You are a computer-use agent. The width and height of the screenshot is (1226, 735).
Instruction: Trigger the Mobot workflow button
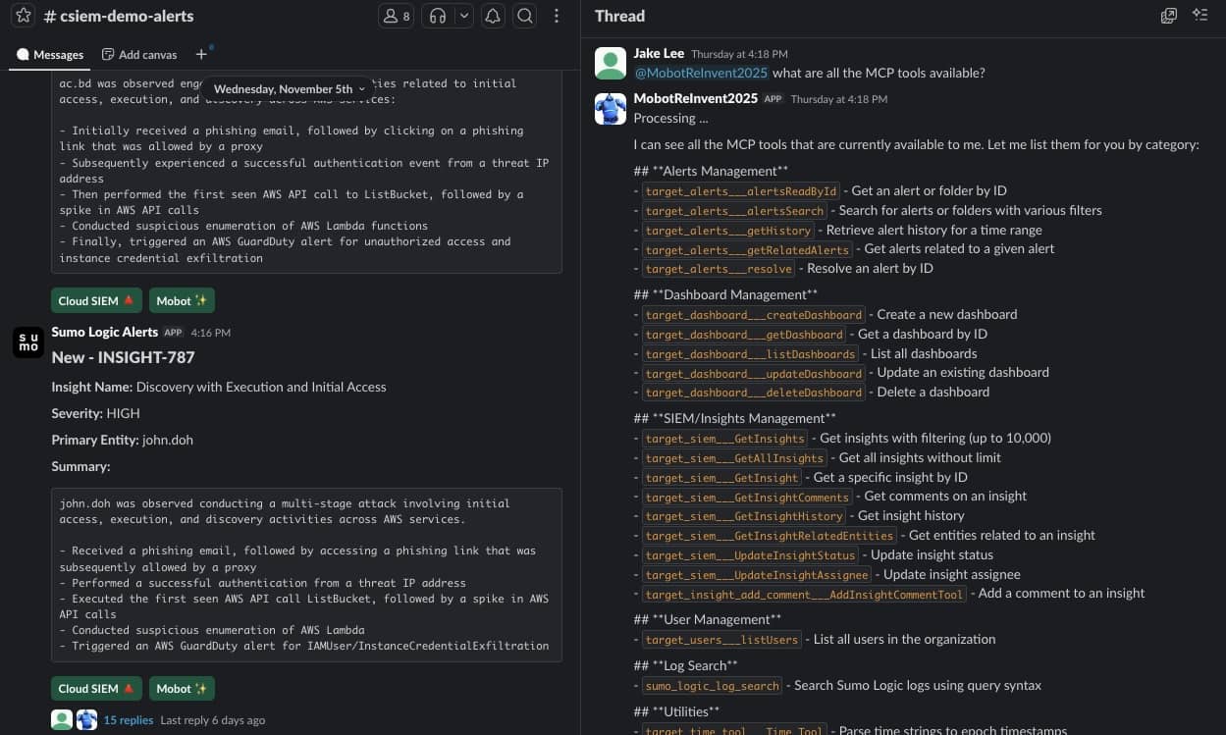point(181,688)
